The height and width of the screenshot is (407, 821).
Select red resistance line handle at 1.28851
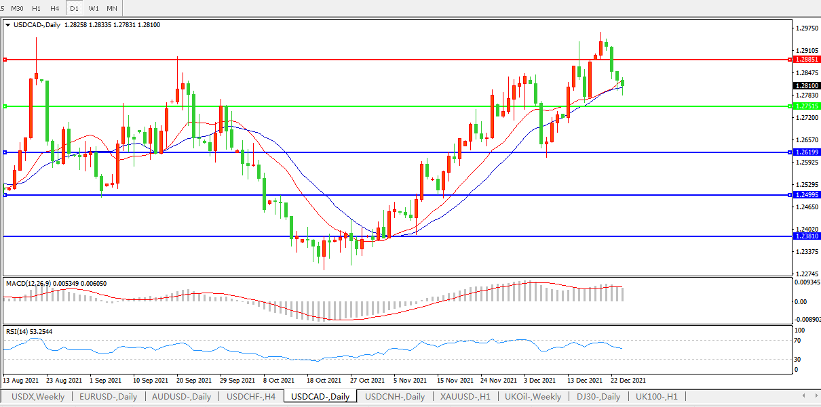click(5, 60)
